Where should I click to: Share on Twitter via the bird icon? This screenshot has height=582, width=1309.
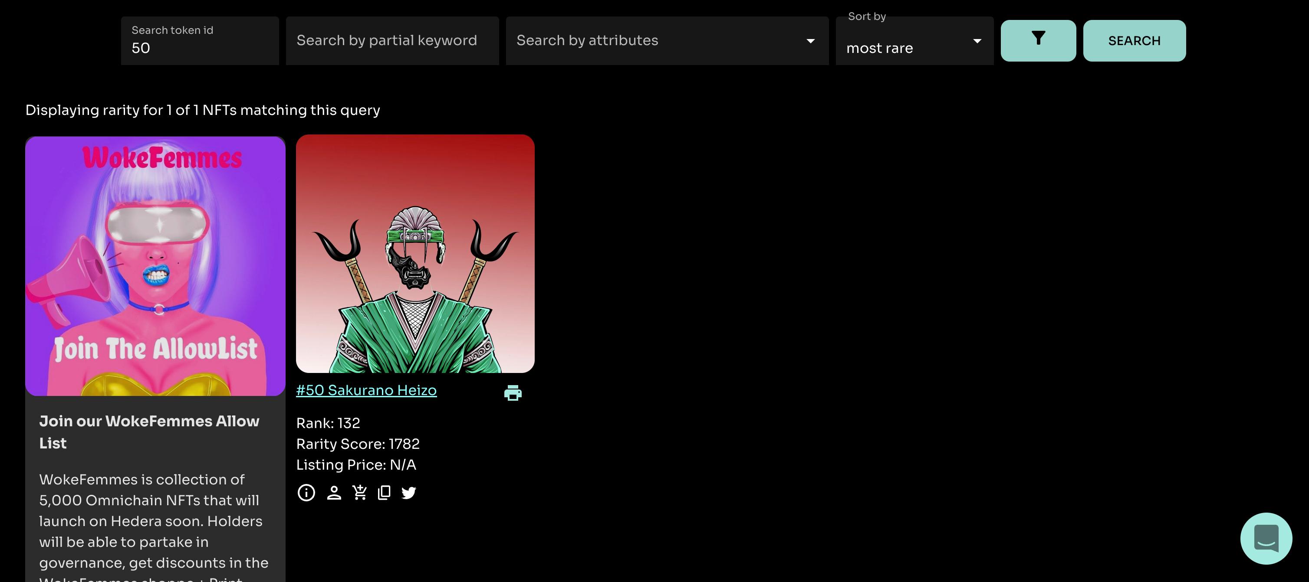pyautogui.click(x=408, y=493)
